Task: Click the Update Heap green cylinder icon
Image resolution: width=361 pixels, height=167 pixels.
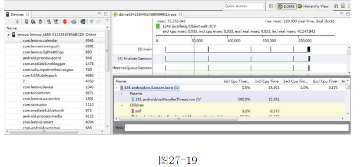Action: click(26, 22)
